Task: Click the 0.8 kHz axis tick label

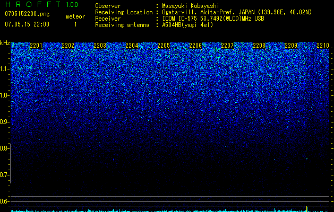Action: [x=4, y=148]
